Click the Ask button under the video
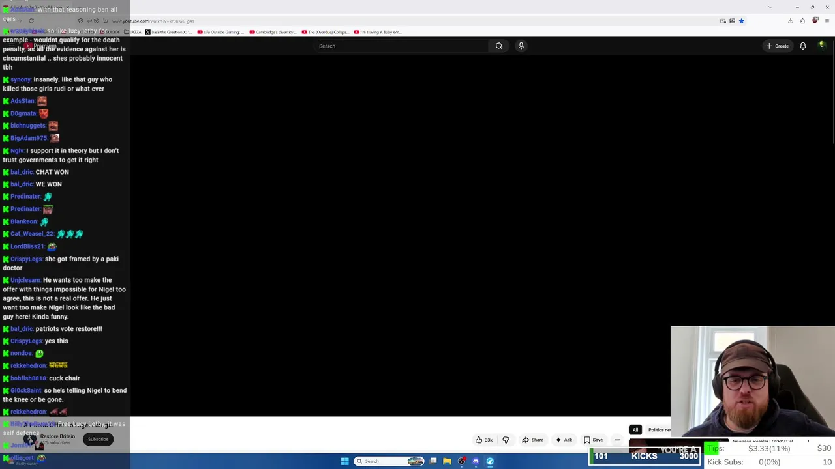This screenshot has height=469, width=835. pyautogui.click(x=564, y=440)
